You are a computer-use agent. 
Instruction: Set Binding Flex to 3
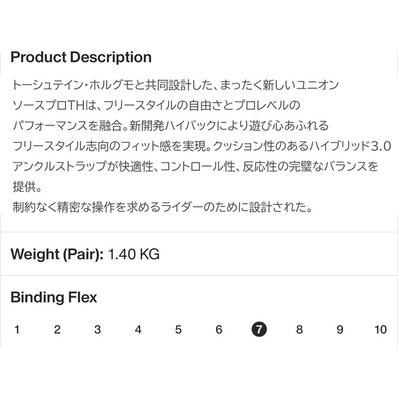(x=97, y=329)
